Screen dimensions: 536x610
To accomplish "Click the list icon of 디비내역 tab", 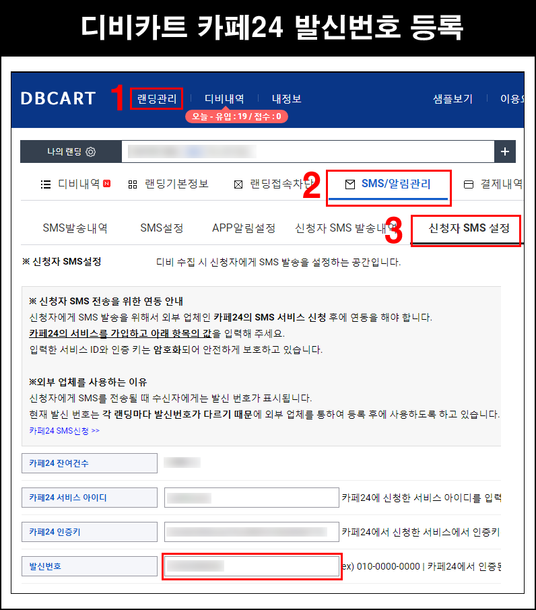I will [x=46, y=184].
